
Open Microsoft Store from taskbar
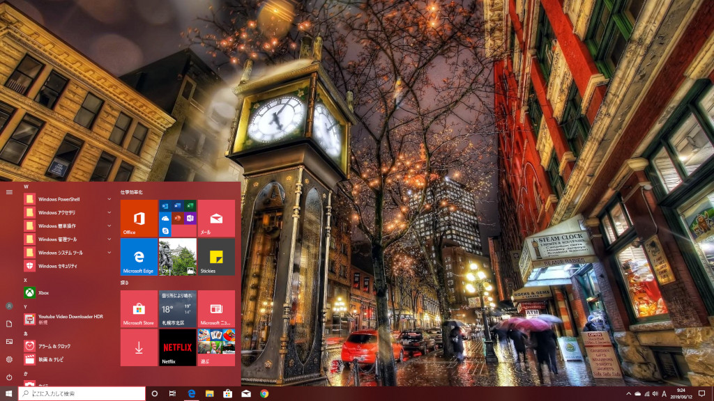point(228,394)
